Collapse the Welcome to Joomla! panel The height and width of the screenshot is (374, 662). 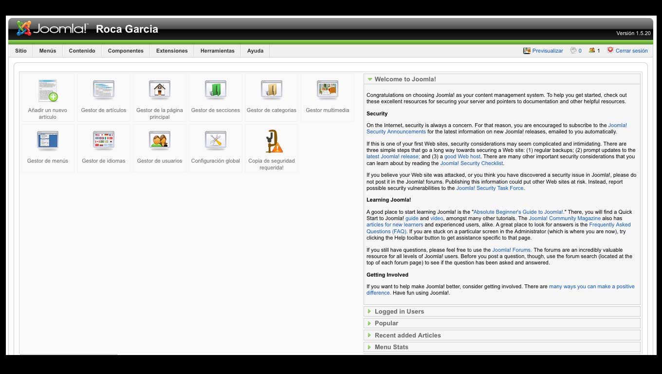pos(502,79)
